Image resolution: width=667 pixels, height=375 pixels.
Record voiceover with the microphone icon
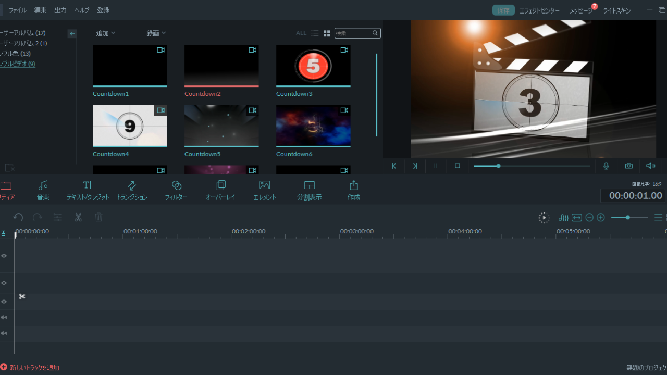[x=606, y=166]
